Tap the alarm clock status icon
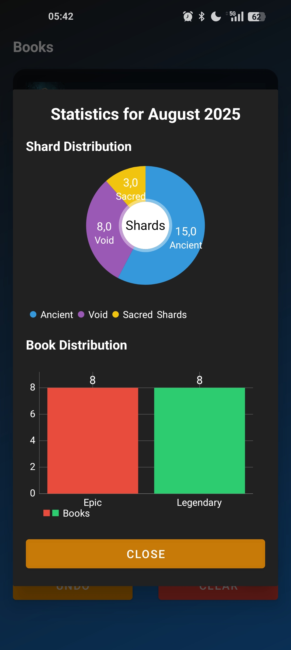This screenshot has height=650, width=291. pyautogui.click(x=188, y=16)
